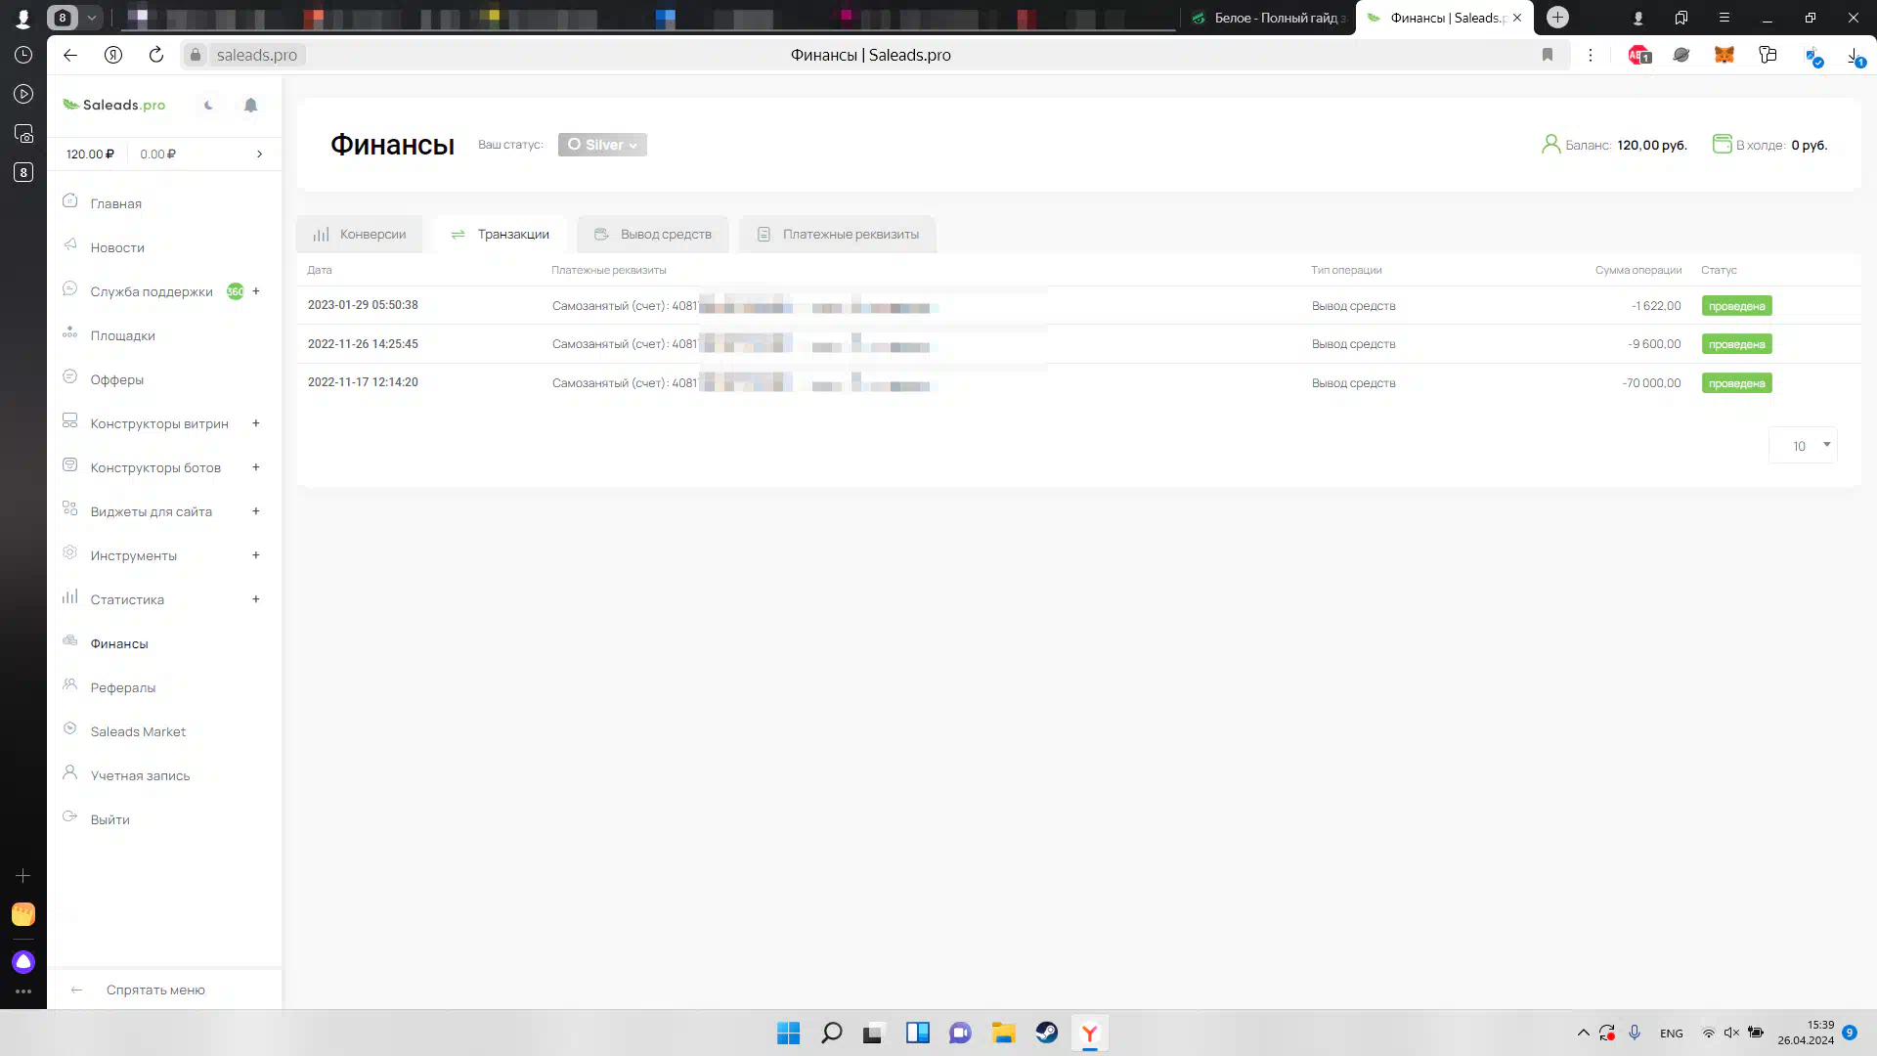Click Дата column header
The width and height of the screenshot is (1877, 1056).
[x=320, y=270]
